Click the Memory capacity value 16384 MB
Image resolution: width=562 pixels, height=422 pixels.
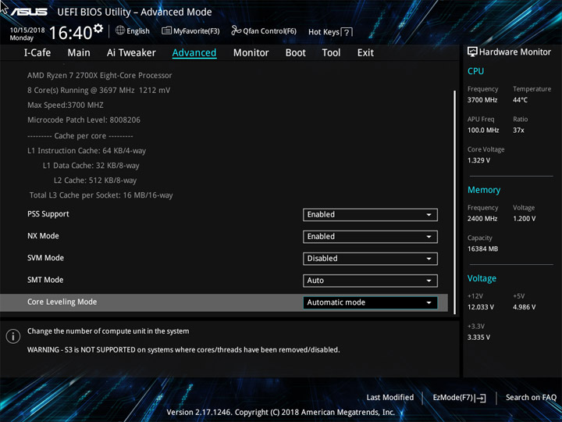coord(482,249)
